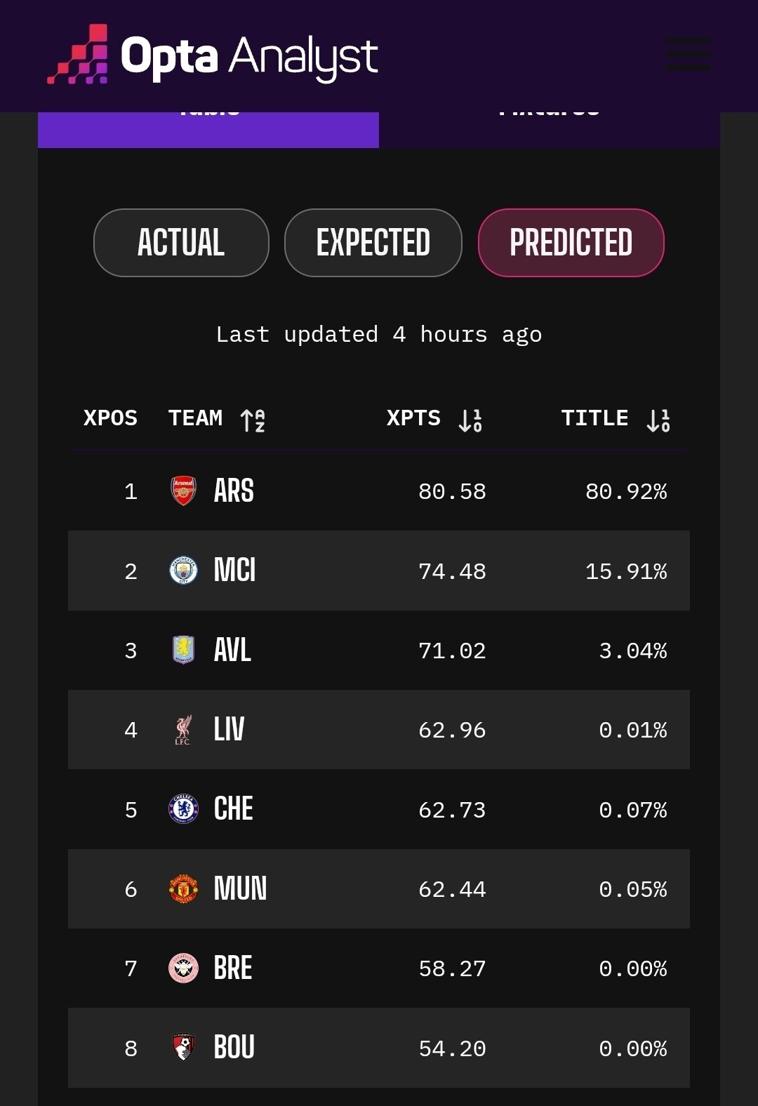Click the Bournemouth club crest
The width and height of the screenshot is (758, 1106).
(x=183, y=1048)
